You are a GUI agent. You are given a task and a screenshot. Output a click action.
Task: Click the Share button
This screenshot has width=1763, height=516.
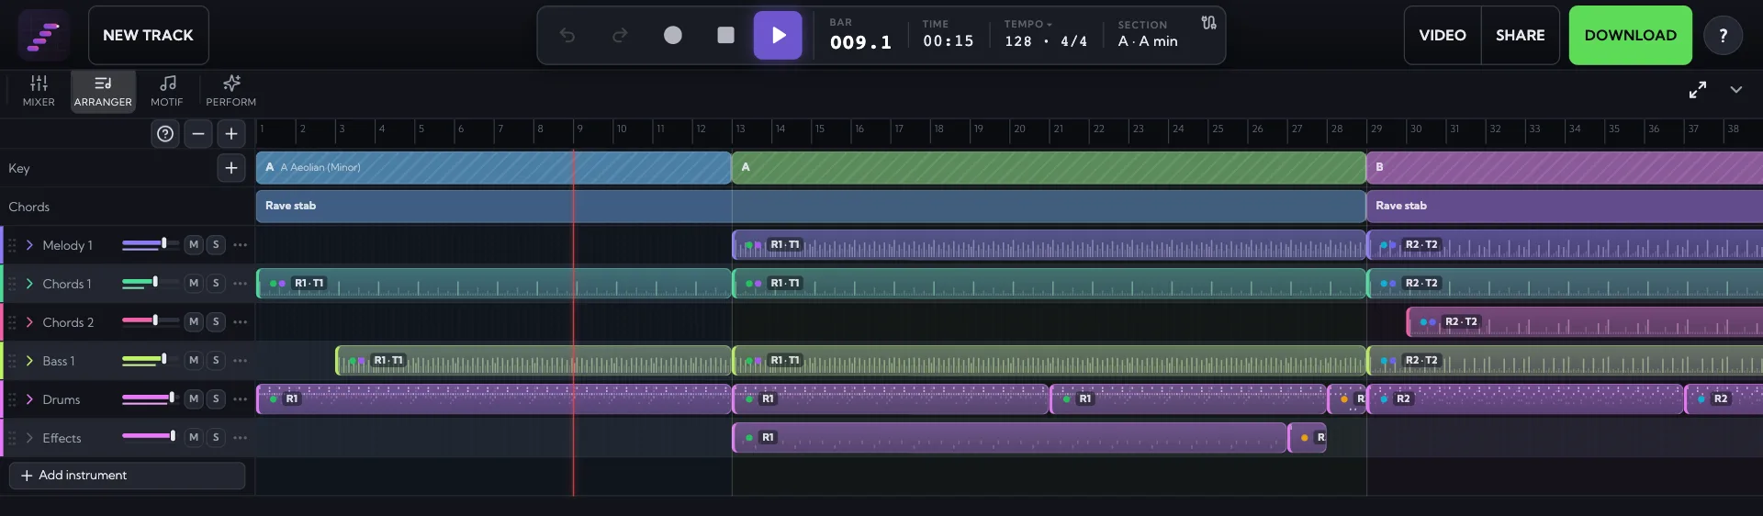(x=1521, y=35)
